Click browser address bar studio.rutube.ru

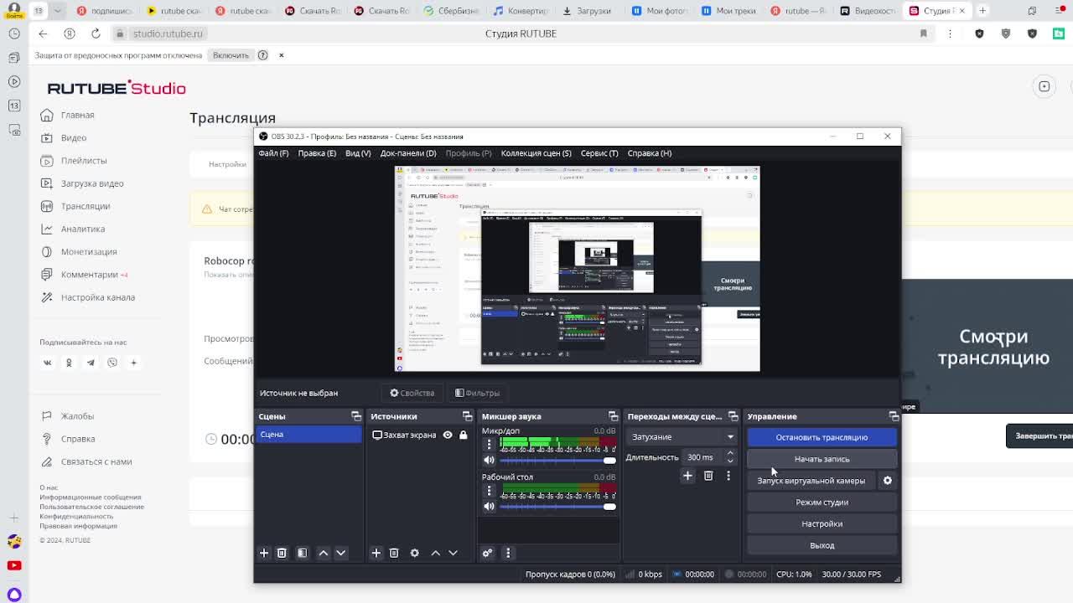point(168,33)
